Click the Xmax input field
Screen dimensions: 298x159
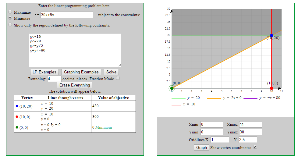(x=250, y=124)
